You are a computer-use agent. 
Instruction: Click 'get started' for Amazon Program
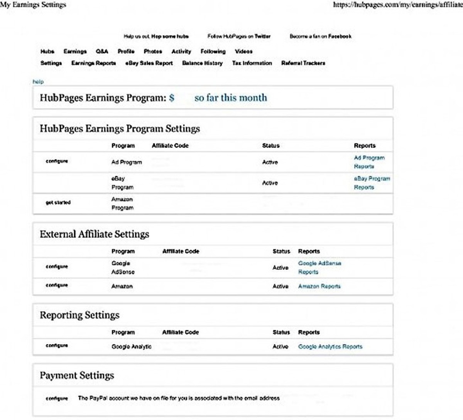pos(58,202)
